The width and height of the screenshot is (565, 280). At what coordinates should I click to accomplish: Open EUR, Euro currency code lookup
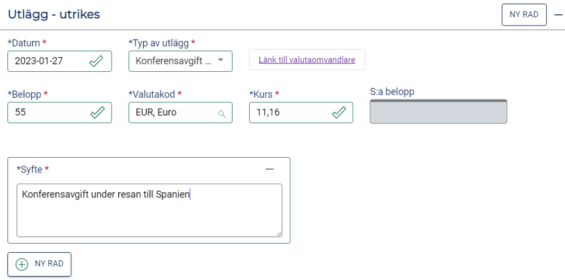181,113
